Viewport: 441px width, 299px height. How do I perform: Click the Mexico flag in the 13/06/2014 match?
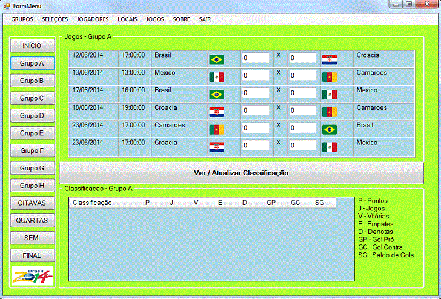pos(216,77)
